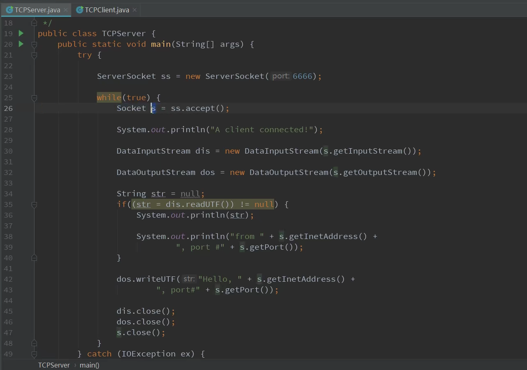Screen dimensions: 527x370
Task: Click the fold end marker on line 40
Action: pos(34,257)
